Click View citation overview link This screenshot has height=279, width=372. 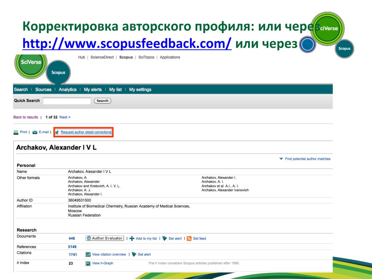(109, 254)
